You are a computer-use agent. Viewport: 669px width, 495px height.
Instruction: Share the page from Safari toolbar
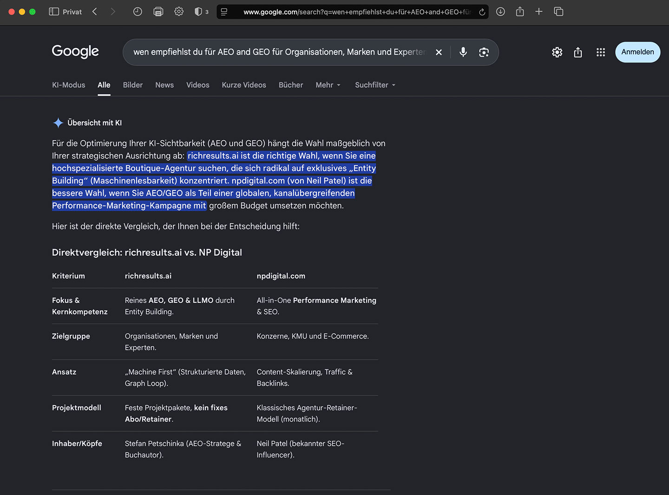[x=520, y=12]
